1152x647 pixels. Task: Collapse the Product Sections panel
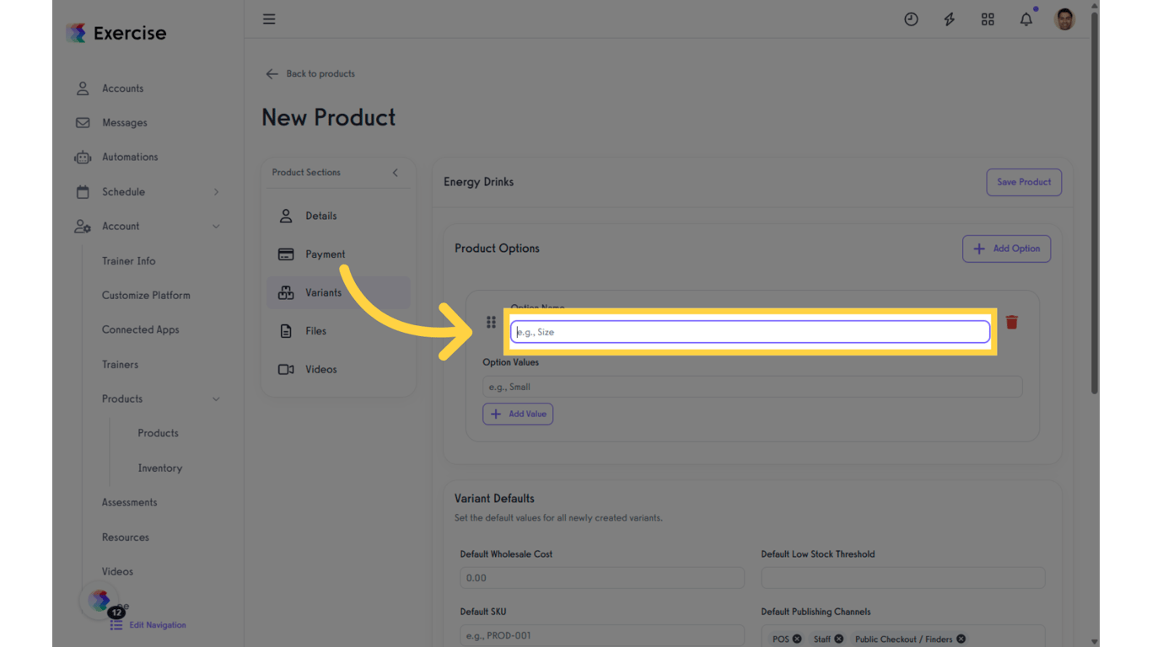tap(395, 173)
